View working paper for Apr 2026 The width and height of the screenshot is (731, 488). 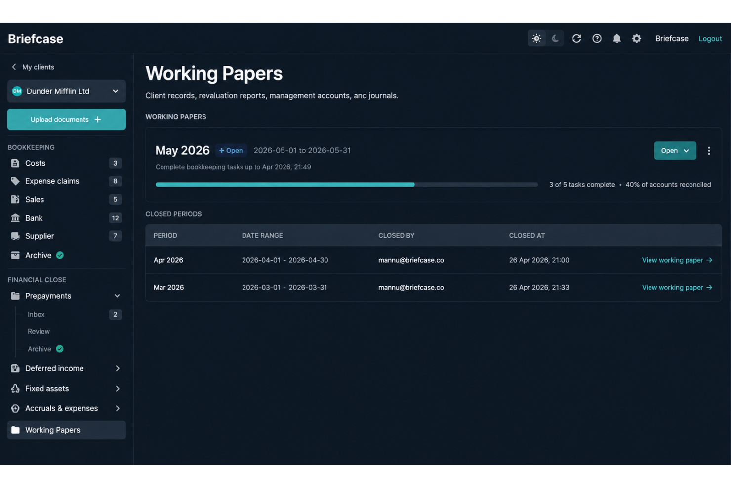[677, 260]
